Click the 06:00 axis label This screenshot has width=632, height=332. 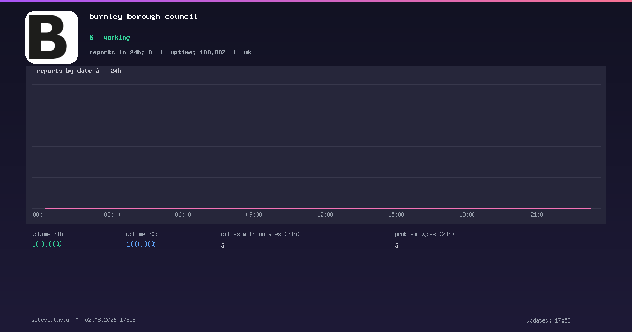[183, 214]
